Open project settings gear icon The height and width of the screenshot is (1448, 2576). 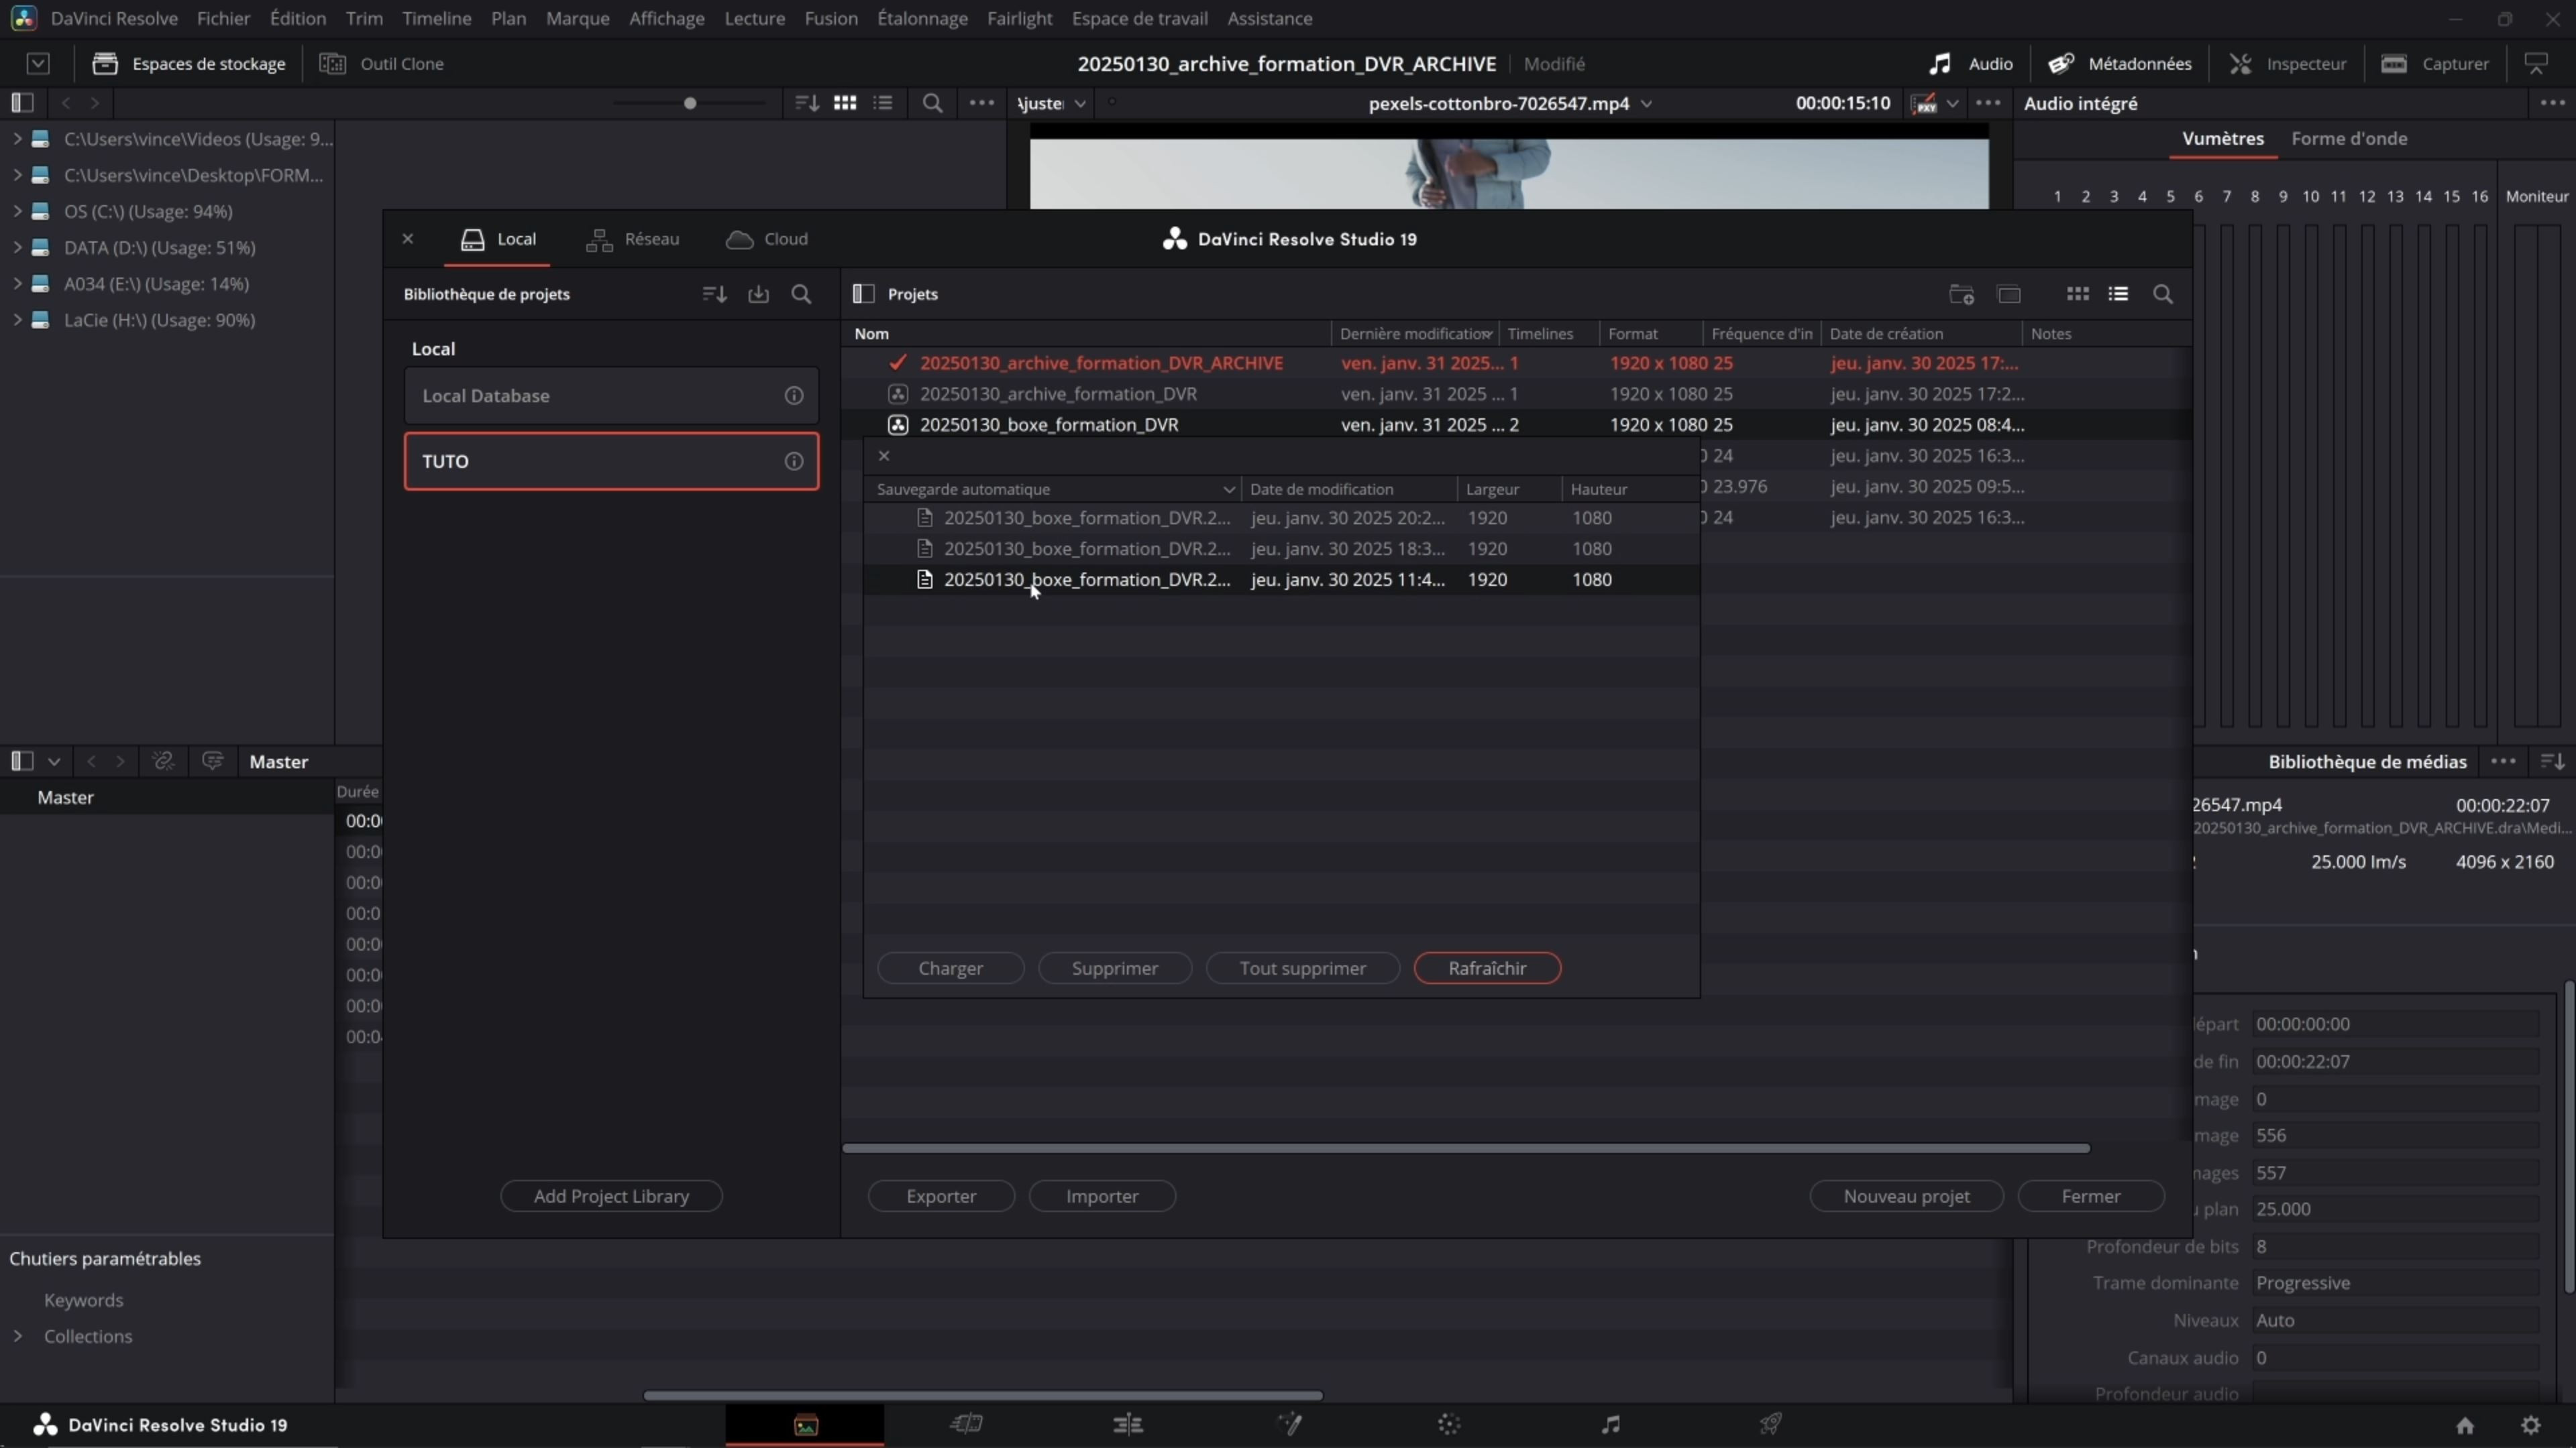coord(2531,1426)
